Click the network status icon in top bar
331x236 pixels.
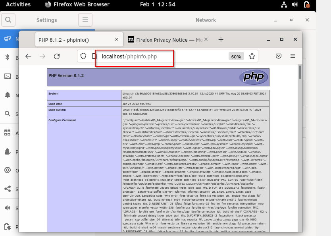click(x=284, y=4)
